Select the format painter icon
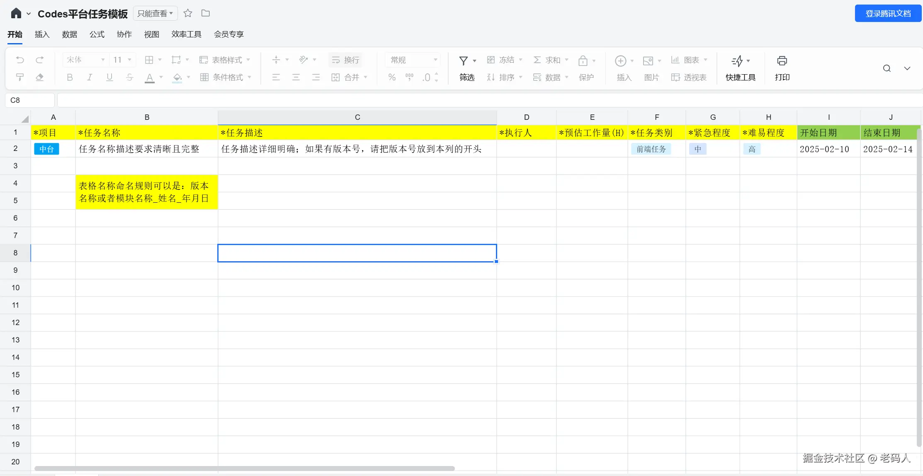The width and height of the screenshot is (923, 476). (20, 78)
